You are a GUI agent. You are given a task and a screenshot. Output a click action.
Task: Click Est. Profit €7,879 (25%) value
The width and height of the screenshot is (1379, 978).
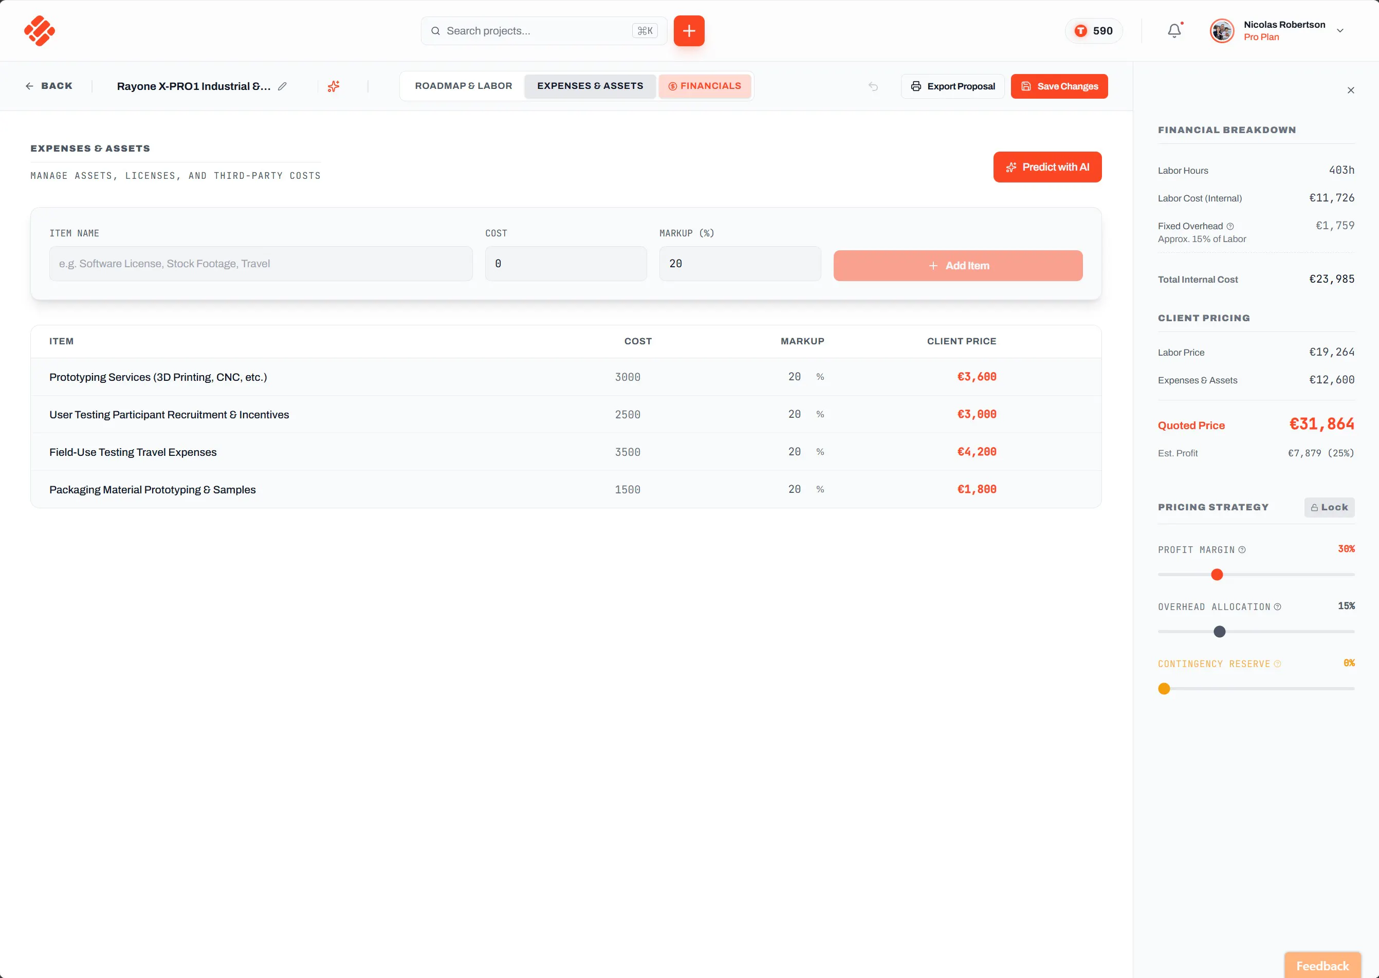point(1320,453)
